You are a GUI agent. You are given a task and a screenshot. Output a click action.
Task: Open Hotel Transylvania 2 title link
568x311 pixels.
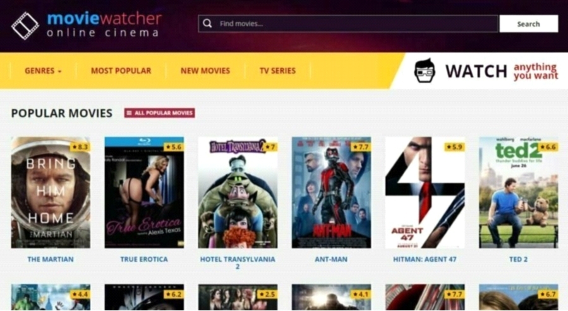click(238, 263)
